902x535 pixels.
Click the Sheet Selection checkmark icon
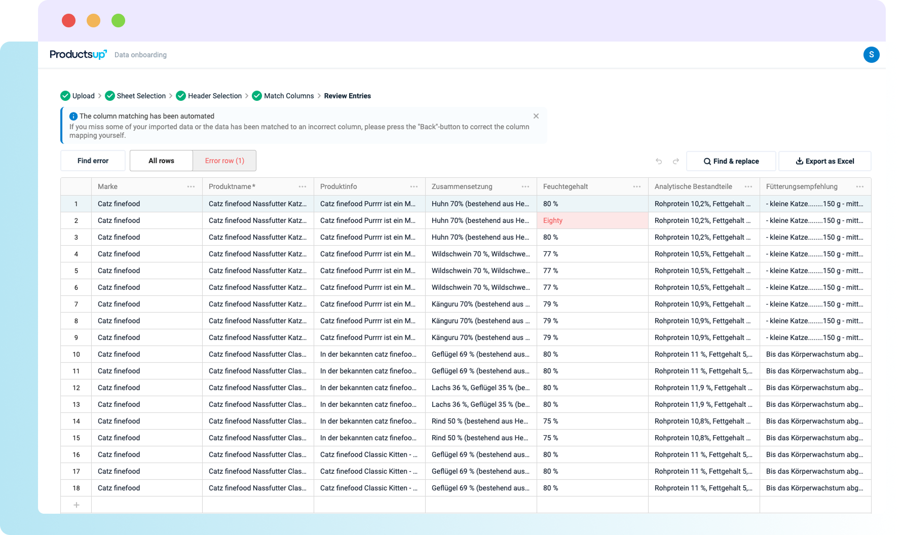[x=110, y=96]
